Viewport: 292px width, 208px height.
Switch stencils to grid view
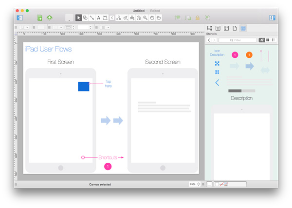[x=268, y=40]
